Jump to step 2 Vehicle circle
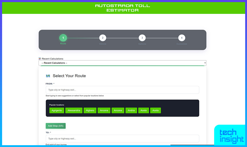The image size is (247, 147). point(103,38)
